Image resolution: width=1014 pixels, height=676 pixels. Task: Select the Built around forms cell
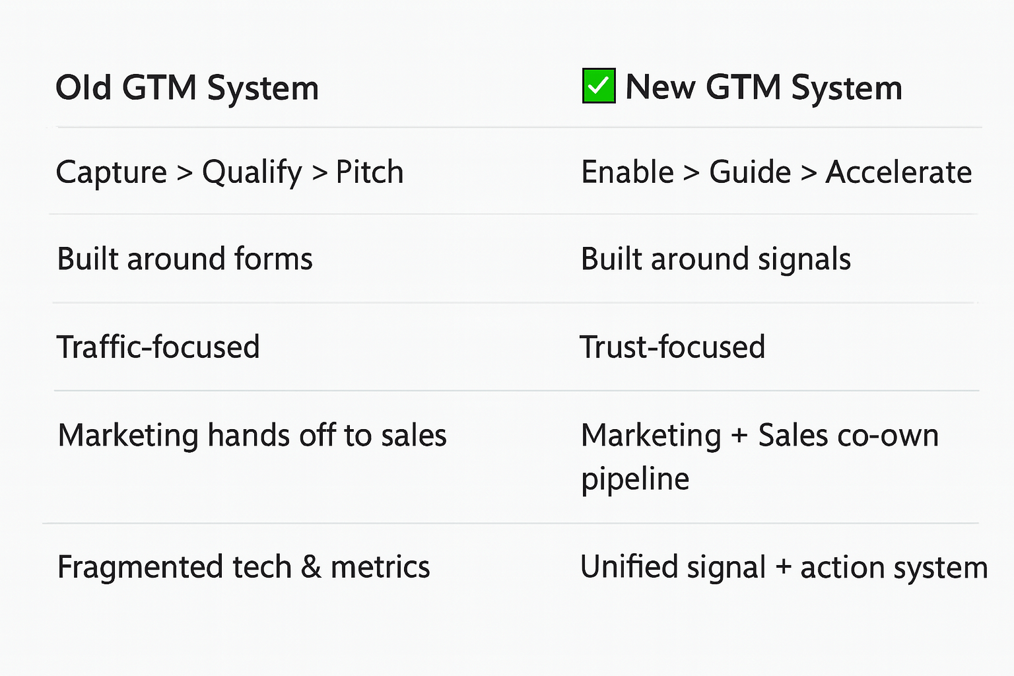coord(185,259)
